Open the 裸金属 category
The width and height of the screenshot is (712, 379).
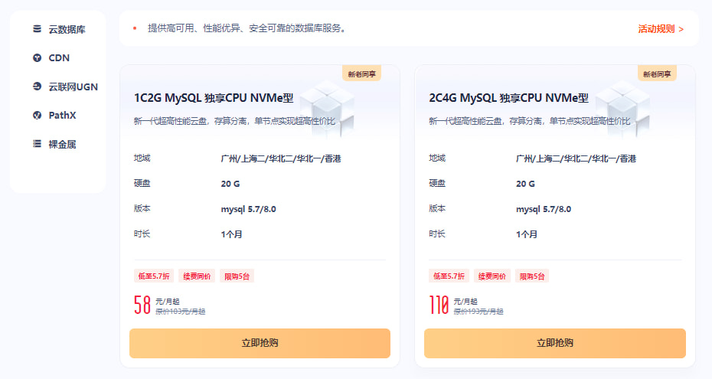[62, 144]
